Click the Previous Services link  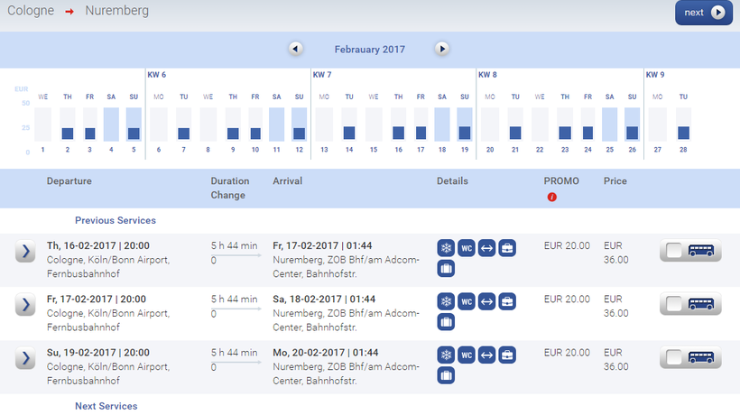pos(115,220)
